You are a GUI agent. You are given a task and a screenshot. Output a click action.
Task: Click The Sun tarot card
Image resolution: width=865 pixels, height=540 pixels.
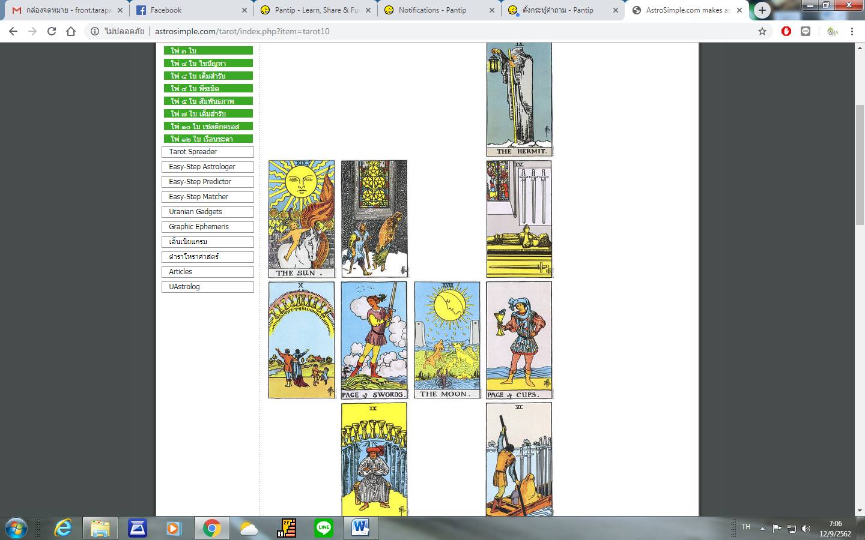(302, 219)
